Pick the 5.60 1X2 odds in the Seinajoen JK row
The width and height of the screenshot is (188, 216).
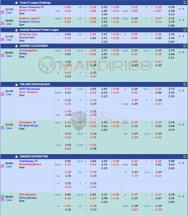coord(104,126)
